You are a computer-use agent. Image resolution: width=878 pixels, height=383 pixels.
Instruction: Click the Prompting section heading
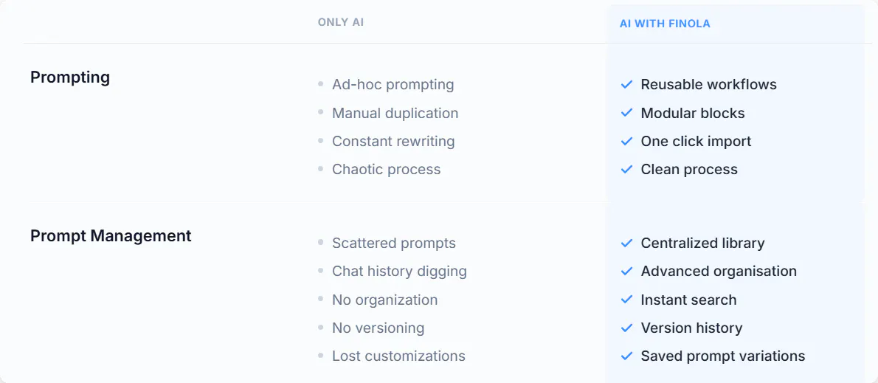(x=70, y=77)
